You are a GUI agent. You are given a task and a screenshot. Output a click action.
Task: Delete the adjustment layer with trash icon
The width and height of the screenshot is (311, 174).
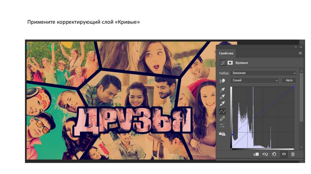293,154
